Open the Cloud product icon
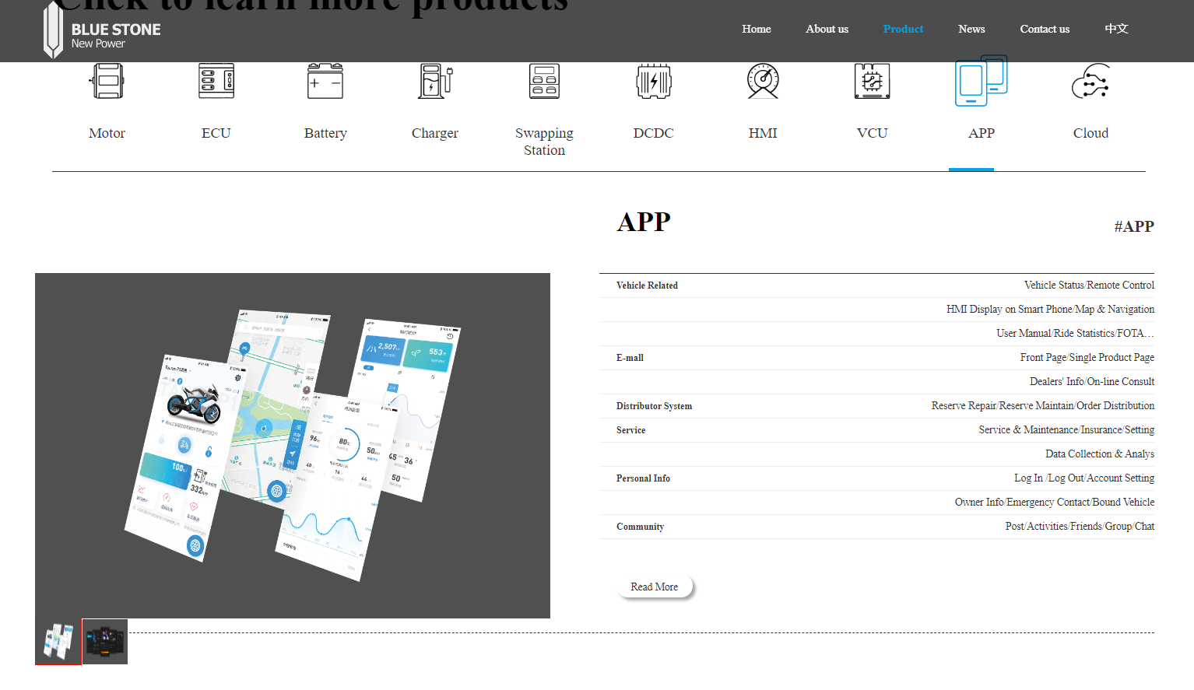 point(1090,82)
